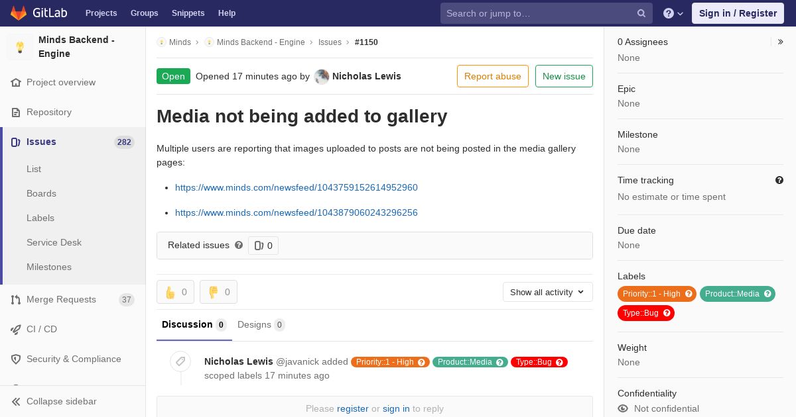Click the New issue button
Image resolution: width=796 pixels, height=417 pixels.
pyautogui.click(x=564, y=76)
